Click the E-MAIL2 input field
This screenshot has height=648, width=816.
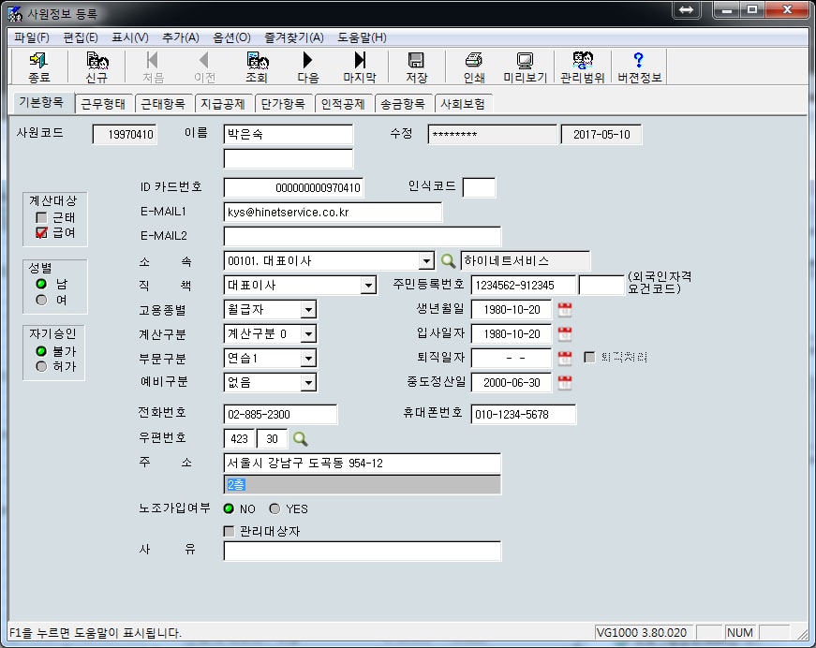[x=362, y=236]
